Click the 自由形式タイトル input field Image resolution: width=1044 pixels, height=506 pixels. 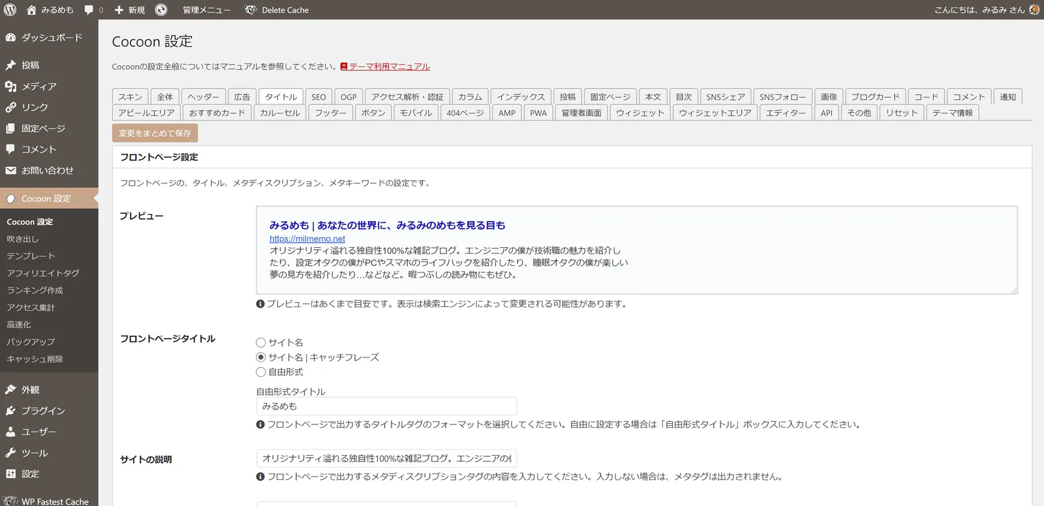386,406
